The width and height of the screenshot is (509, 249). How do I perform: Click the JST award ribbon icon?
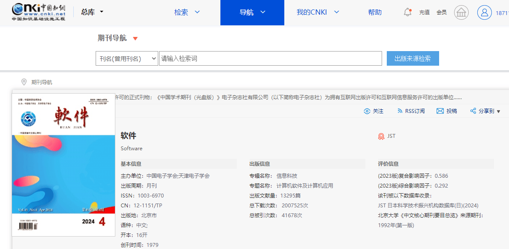click(381, 136)
